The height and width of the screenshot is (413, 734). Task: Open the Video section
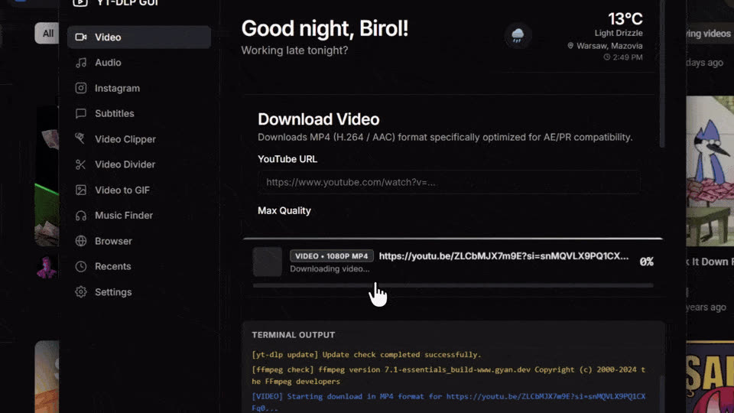[x=139, y=37]
